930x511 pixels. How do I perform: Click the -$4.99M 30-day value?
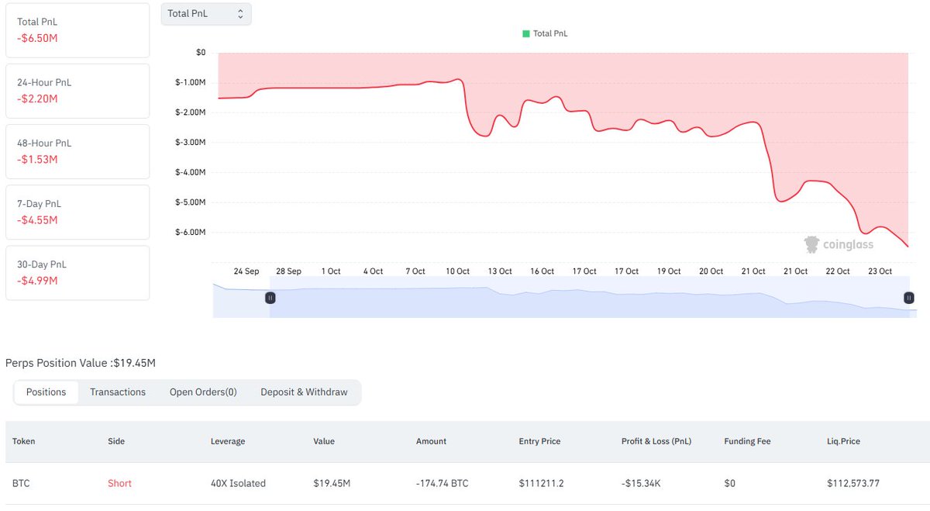(37, 280)
